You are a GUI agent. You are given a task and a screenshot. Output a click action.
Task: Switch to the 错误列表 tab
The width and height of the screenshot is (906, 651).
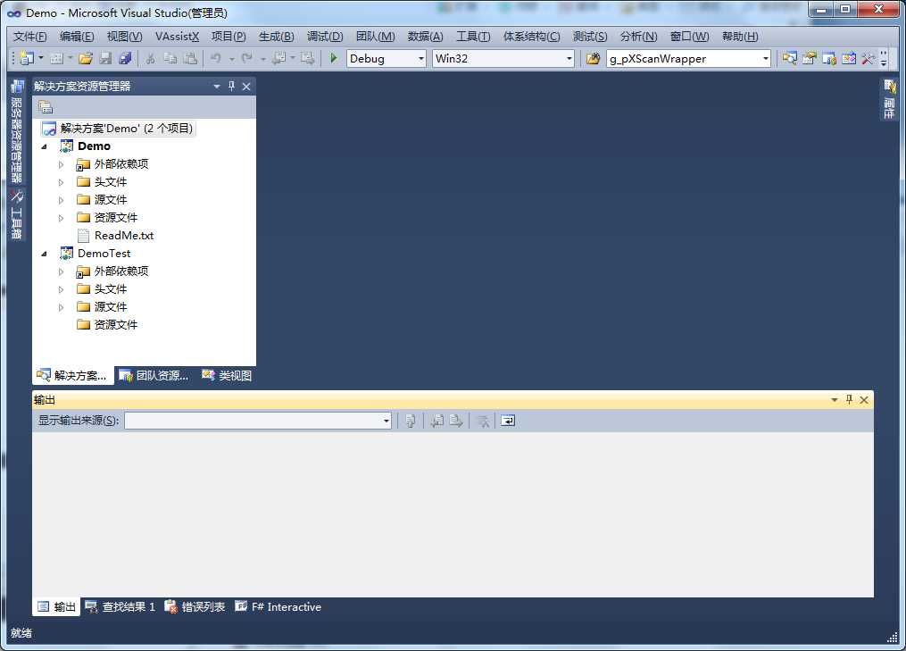(195, 606)
